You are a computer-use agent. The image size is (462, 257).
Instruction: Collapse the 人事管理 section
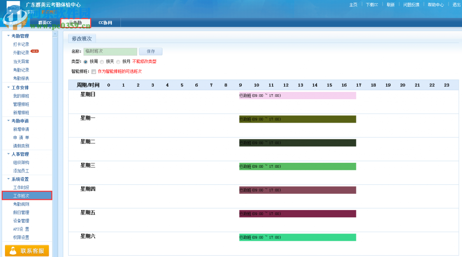click(x=8, y=154)
